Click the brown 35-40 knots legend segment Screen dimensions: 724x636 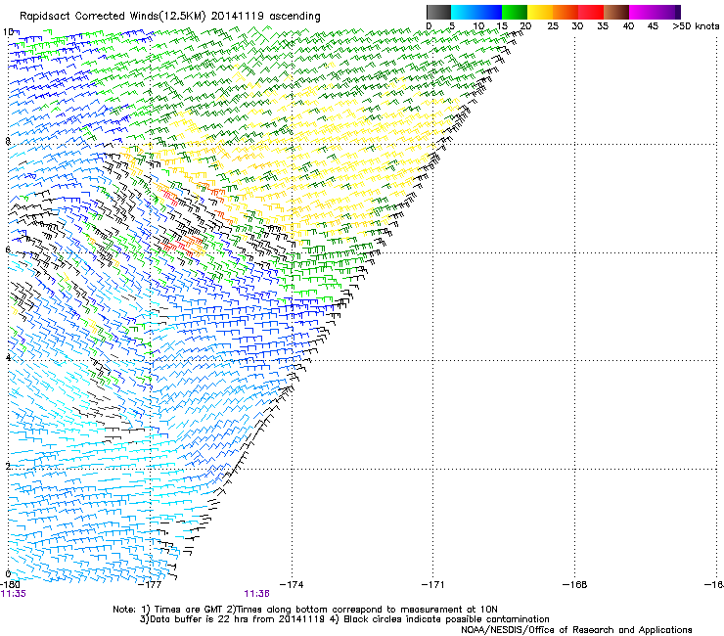[x=616, y=12]
